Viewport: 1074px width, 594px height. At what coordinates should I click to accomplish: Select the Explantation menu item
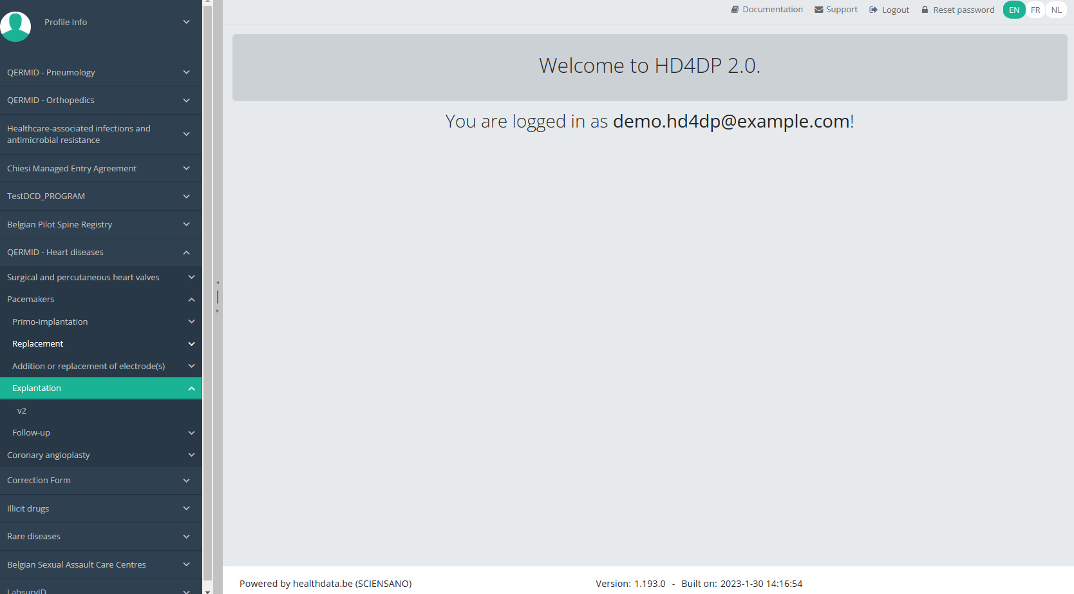(x=37, y=388)
